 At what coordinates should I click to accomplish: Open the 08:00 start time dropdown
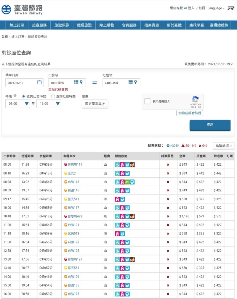(x=17, y=104)
